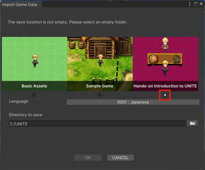Image resolution: width=205 pixels, height=170 pixels.
Task: Click the save location not empty warning message
Action: pyautogui.click(x=67, y=22)
